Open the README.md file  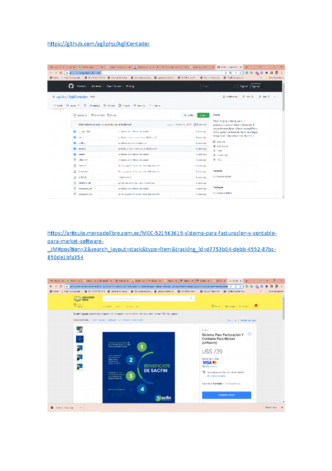pyautogui.click(x=84, y=183)
